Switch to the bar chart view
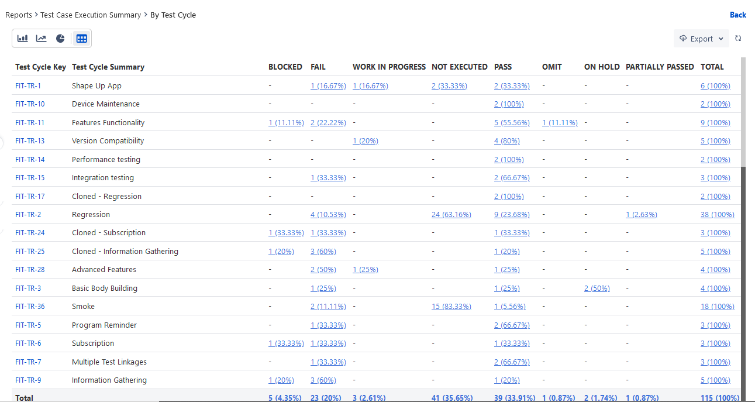The image size is (755, 402). coord(22,38)
